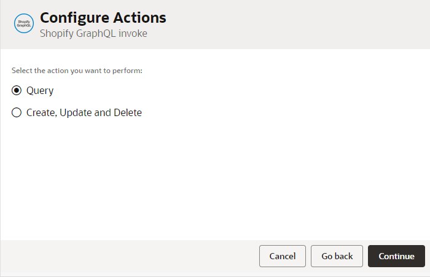Click empty header area right of title
430x277 pixels.
point(307,25)
